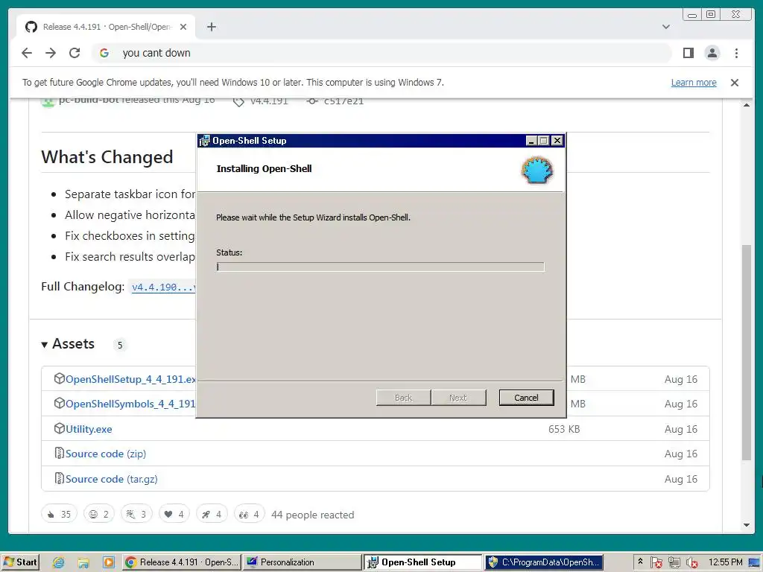This screenshot has width=763, height=572.
Task: Show hidden system tray icons
Action: [640, 562]
